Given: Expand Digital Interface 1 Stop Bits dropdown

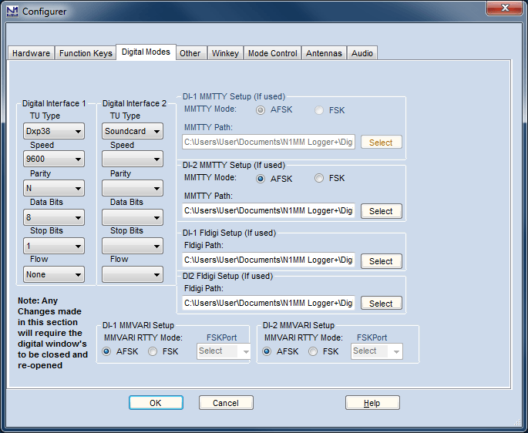Looking at the screenshot, I should [54, 246].
